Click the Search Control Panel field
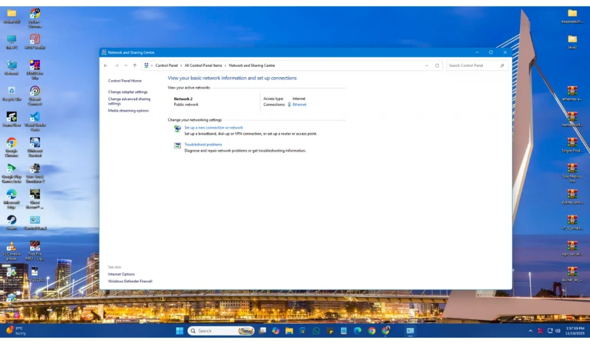This screenshot has height=344, width=590. (472, 66)
